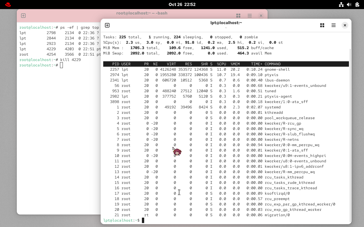Open a new tab in the lpt terminal window

pos(107,25)
